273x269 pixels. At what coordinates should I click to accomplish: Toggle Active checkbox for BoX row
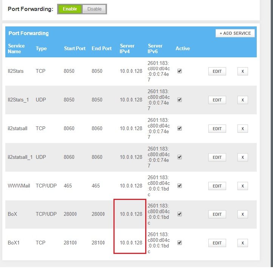pyautogui.click(x=180, y=214)
